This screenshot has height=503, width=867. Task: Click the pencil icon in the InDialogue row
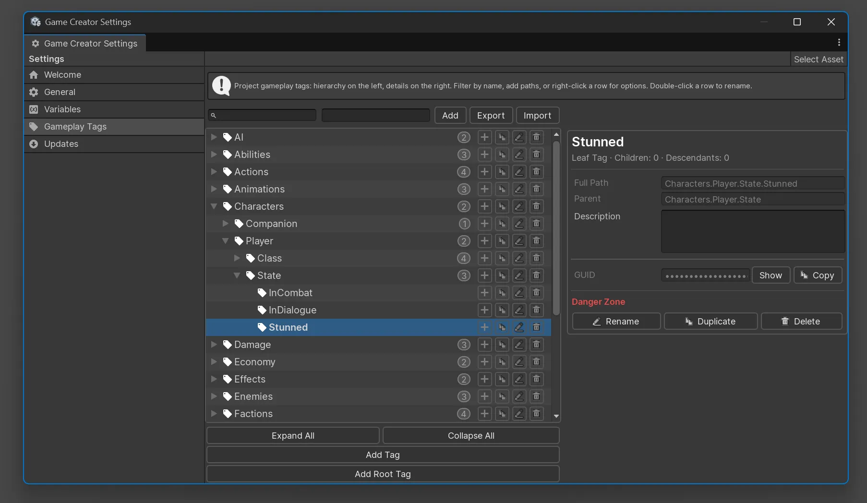[519, 310]
